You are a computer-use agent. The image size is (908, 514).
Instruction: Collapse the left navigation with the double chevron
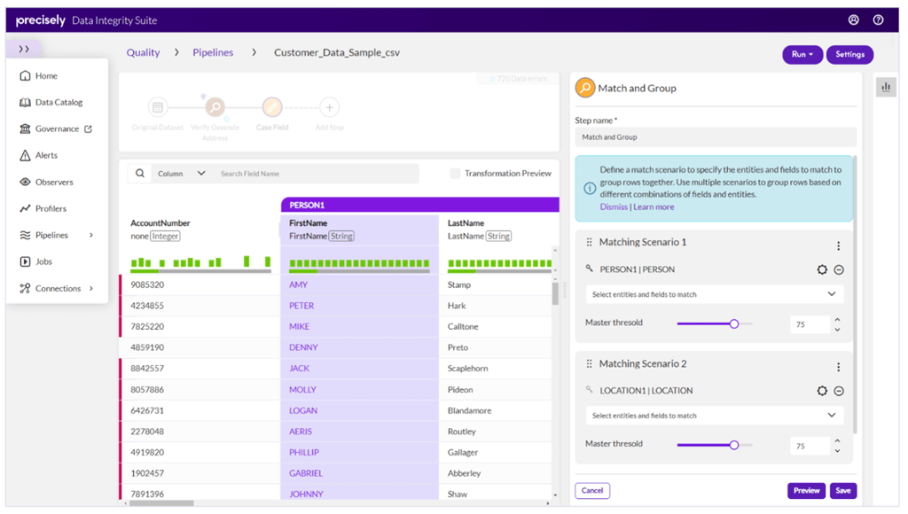tap(22, 48)
